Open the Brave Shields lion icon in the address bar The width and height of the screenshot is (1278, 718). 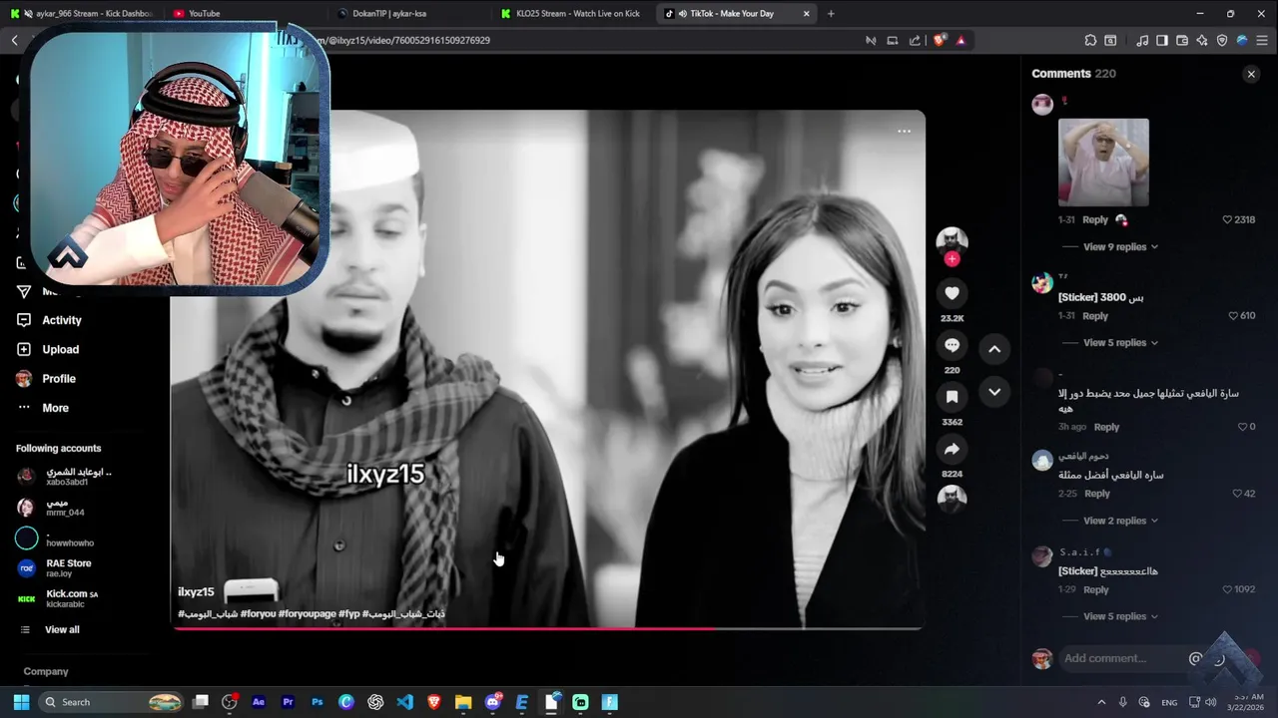click(x=940, y=40)
